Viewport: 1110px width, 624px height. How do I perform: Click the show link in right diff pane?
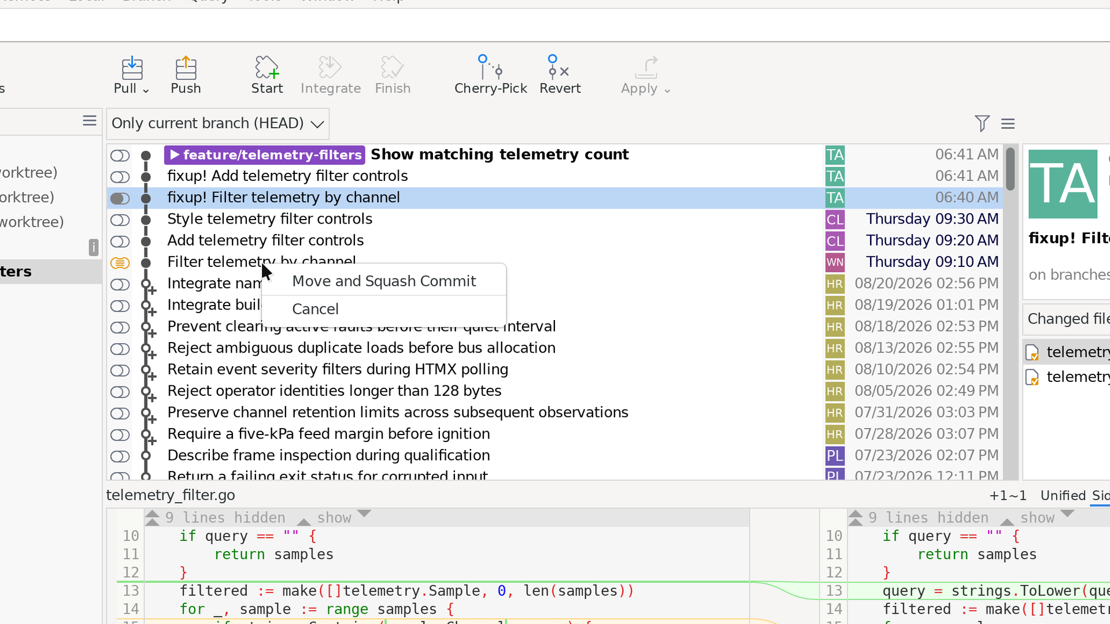(x=1037, y=518)
